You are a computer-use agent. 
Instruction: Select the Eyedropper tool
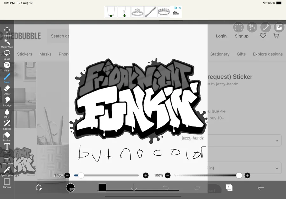(x=7, y=172)
